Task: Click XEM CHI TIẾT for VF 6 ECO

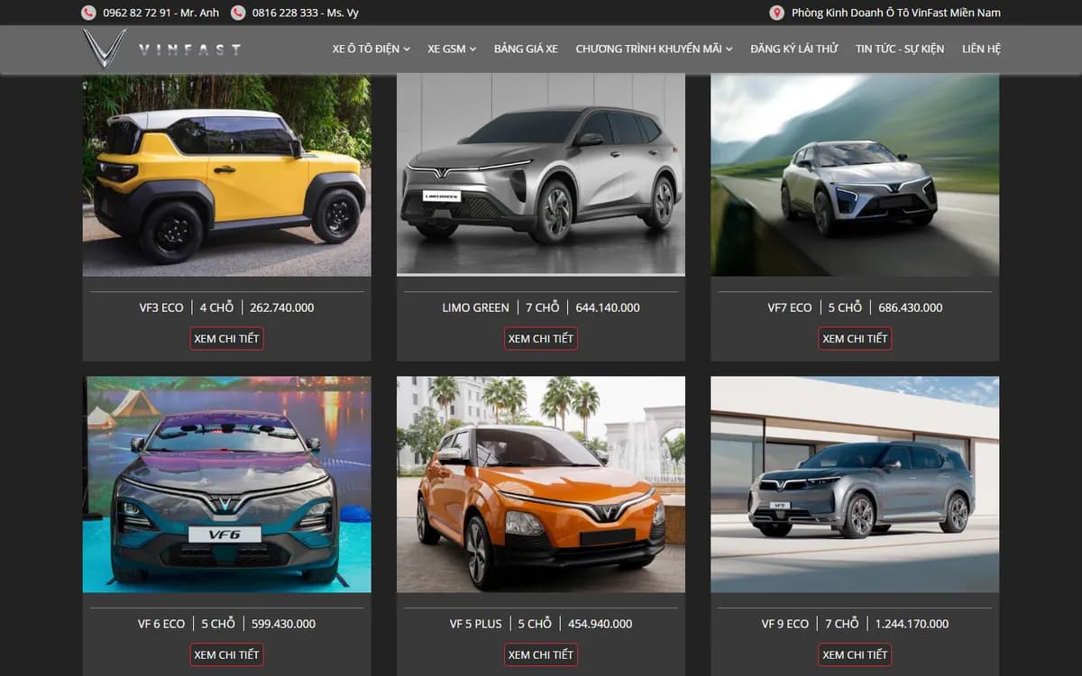Action: (x=226, y=654)
